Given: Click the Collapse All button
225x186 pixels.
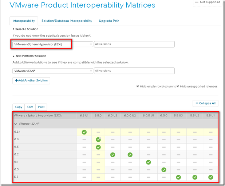Looking at the screenshot, I should (205, 103).
